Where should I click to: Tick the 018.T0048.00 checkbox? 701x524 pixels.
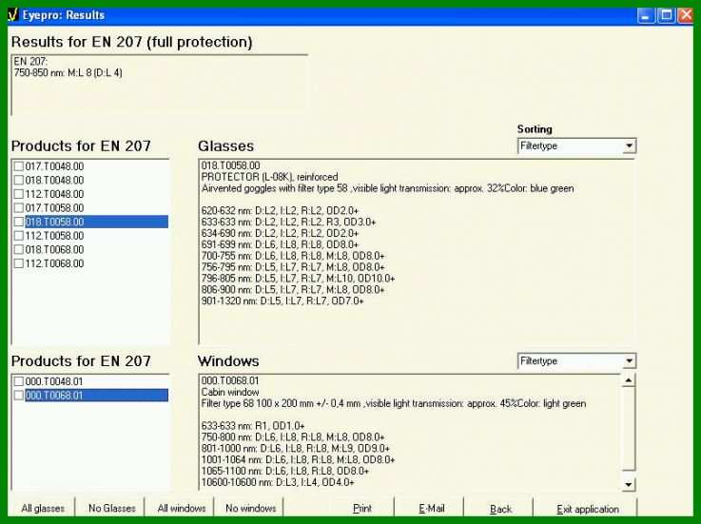(19, 180)
